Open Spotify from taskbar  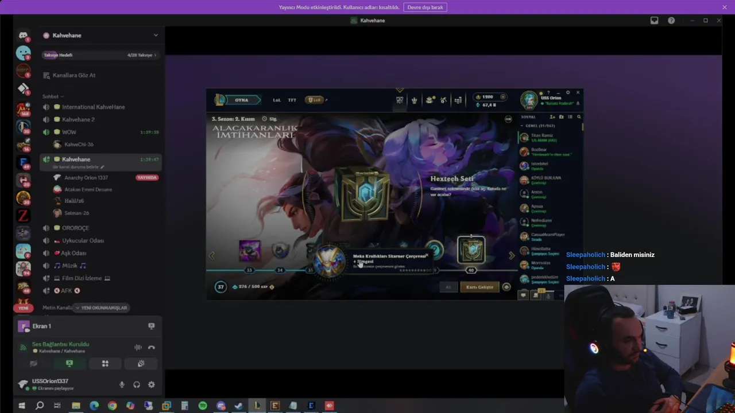pos(203,406)
